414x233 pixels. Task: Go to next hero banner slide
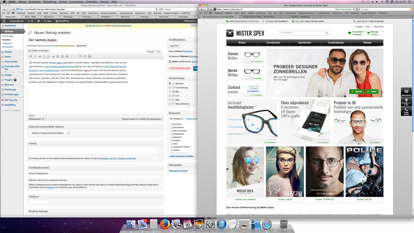379,72
